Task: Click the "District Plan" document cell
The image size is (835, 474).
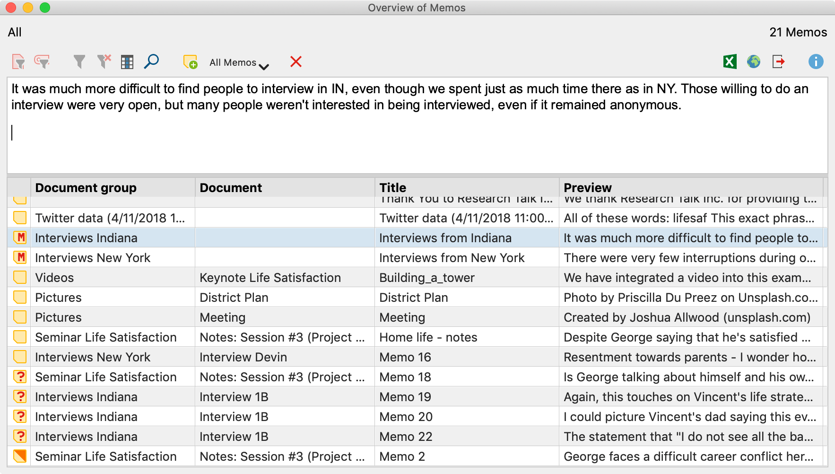Action: 285,298
